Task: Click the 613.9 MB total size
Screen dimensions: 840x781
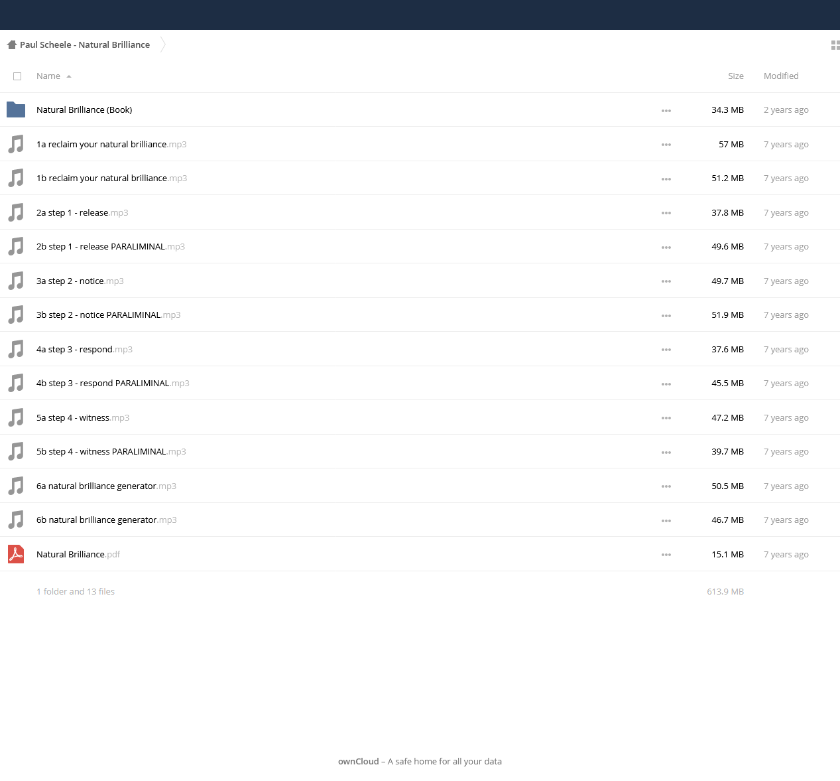Action: click(x=725, y=592)
